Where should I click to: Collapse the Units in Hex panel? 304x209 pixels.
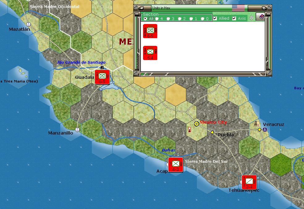coord(141,8)
